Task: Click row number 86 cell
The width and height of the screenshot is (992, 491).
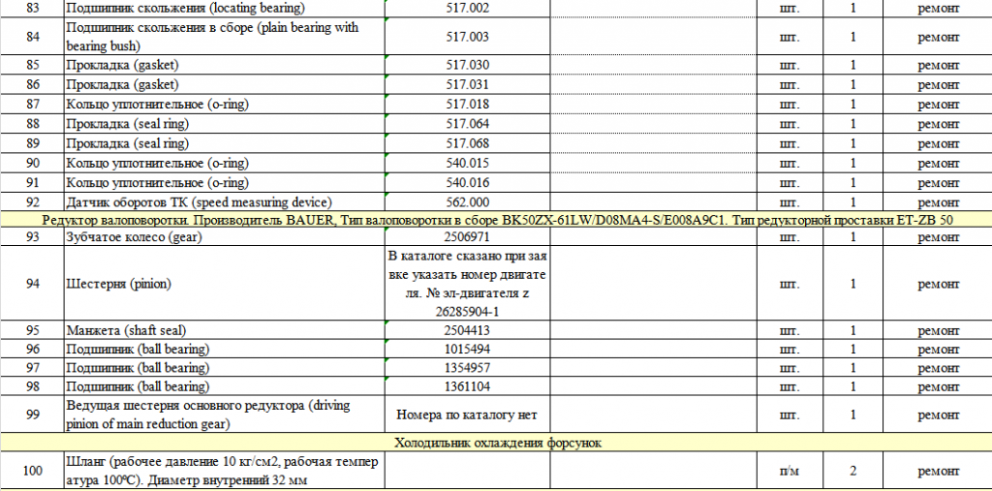Action: click(x=32, y=84)
